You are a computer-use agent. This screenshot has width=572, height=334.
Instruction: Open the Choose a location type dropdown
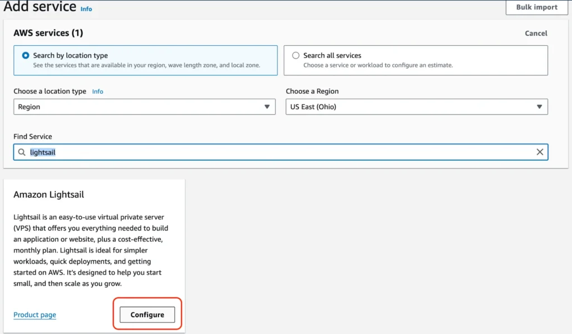(144, 107)
